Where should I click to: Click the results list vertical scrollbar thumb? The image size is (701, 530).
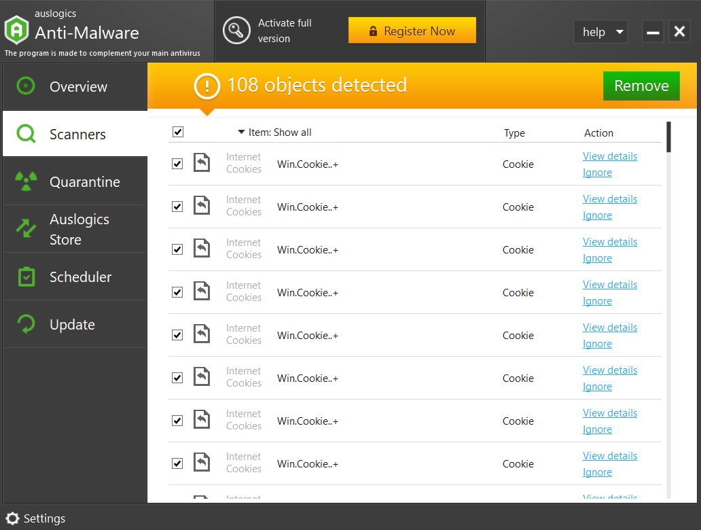click(x=669, y=137)
